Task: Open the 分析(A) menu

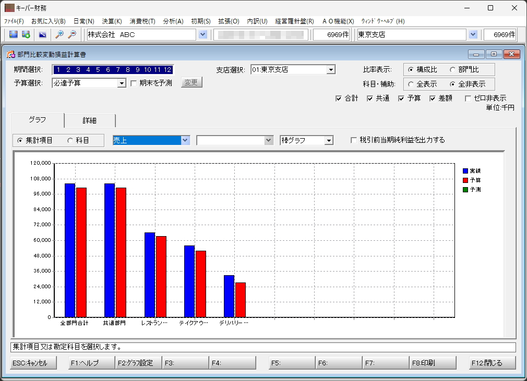Action: (173, 21)
